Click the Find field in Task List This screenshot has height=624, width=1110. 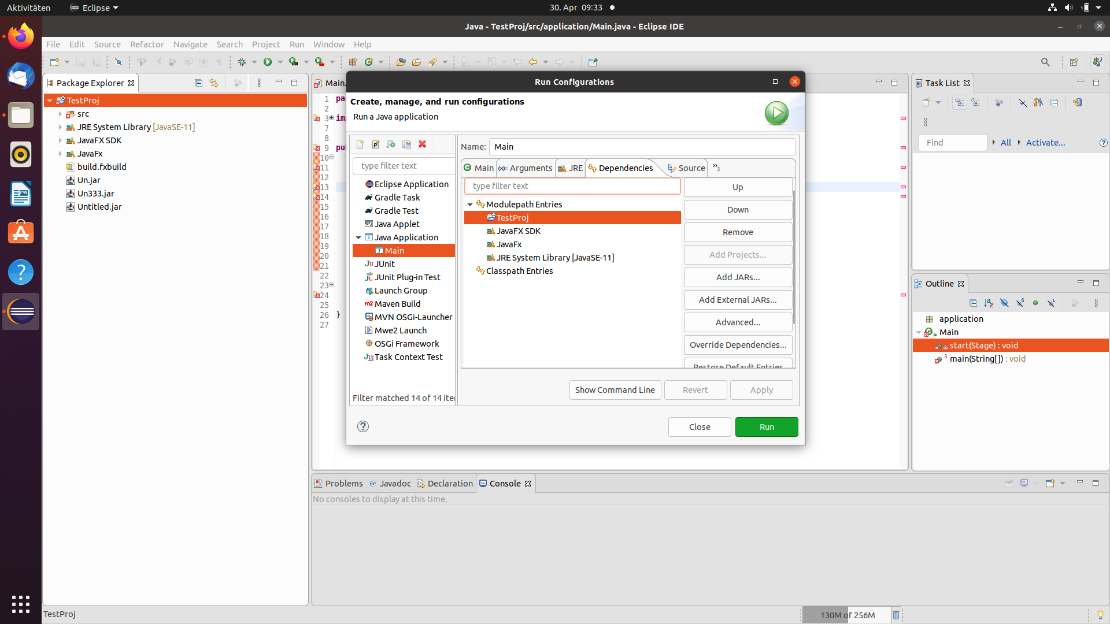(x=952, y=143)
